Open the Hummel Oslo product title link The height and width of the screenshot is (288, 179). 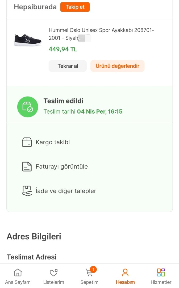(x=101, y=34)
